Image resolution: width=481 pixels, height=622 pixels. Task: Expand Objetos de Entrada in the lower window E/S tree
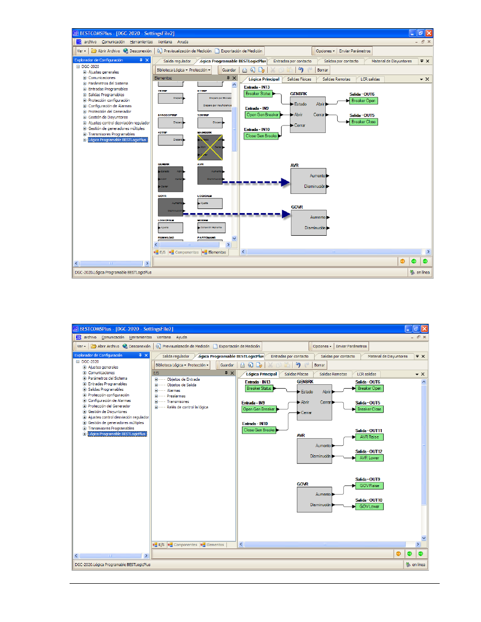(156, 379)
